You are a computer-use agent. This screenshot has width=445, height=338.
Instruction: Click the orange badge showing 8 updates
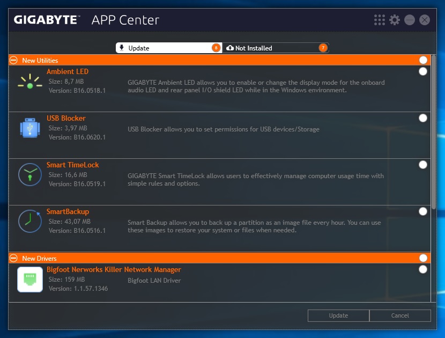point(216,48)
